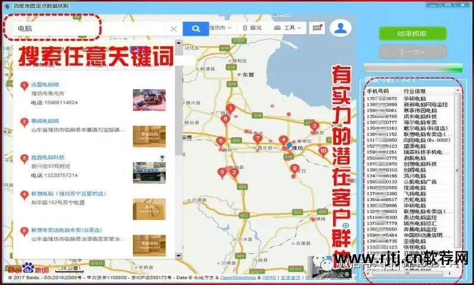
Task: Open the message box icon with red dot
Action: click(x=317, y=28)
